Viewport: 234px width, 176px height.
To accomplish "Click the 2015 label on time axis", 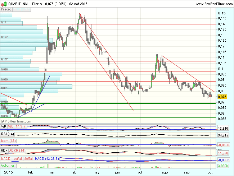I will coord(9,172).
